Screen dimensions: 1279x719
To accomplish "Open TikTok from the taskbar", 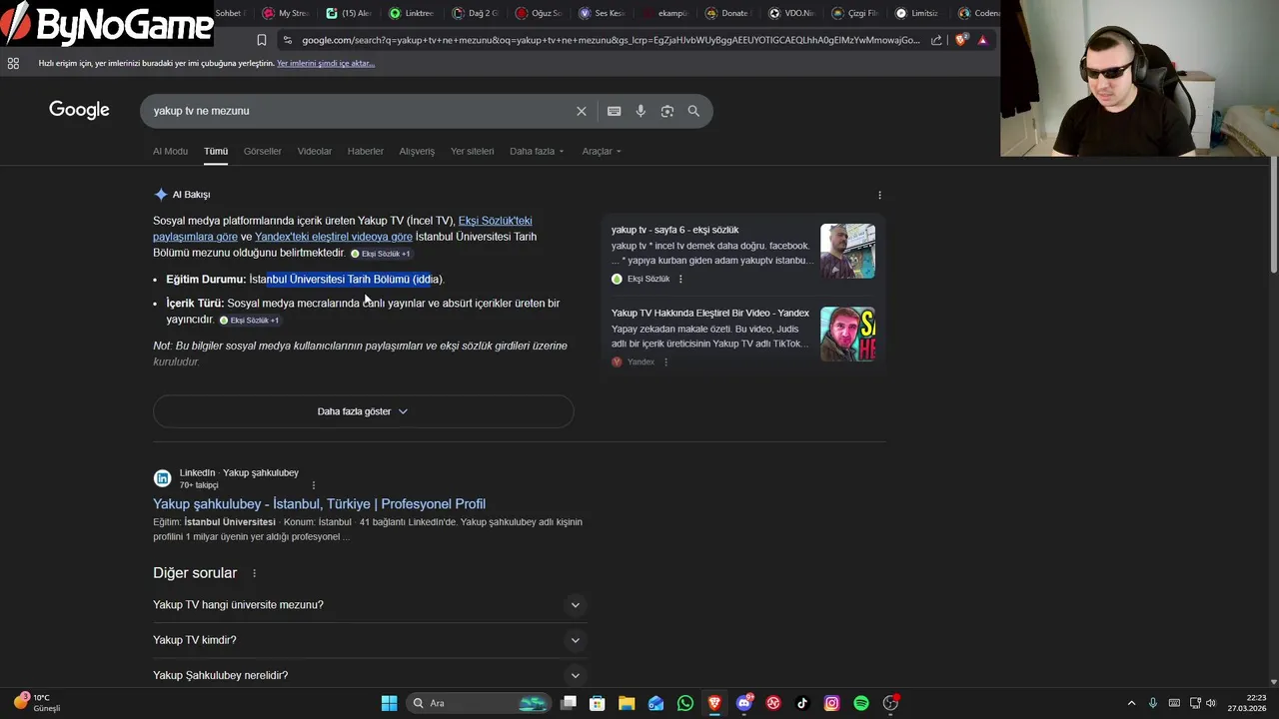I will pyautogui.click(x=802, y=703).
